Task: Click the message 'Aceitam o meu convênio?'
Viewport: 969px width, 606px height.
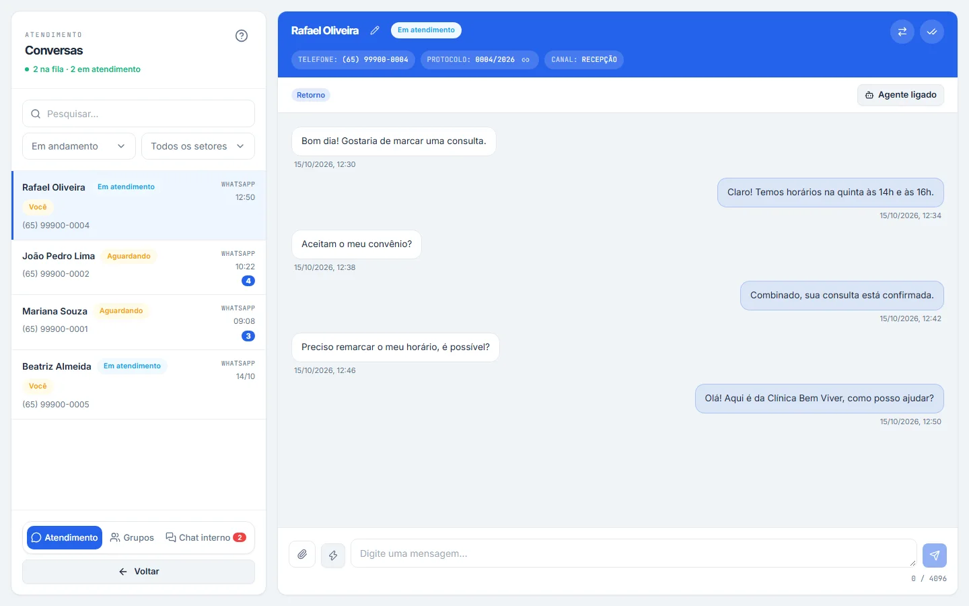Action: (x=357, y=244)
